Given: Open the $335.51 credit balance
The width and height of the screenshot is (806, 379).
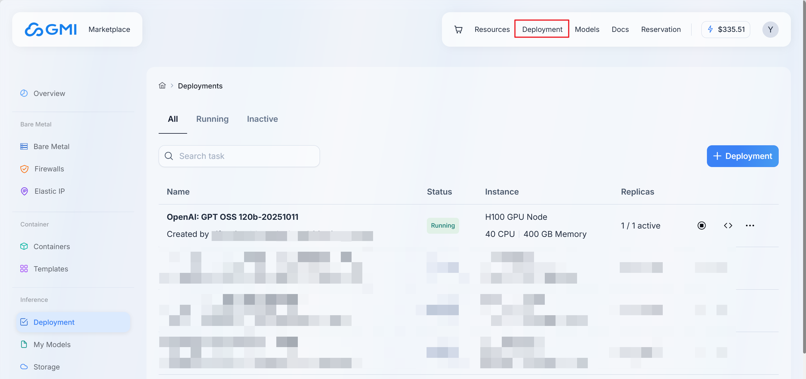Looking at the screenshot, I should point(726,29).
